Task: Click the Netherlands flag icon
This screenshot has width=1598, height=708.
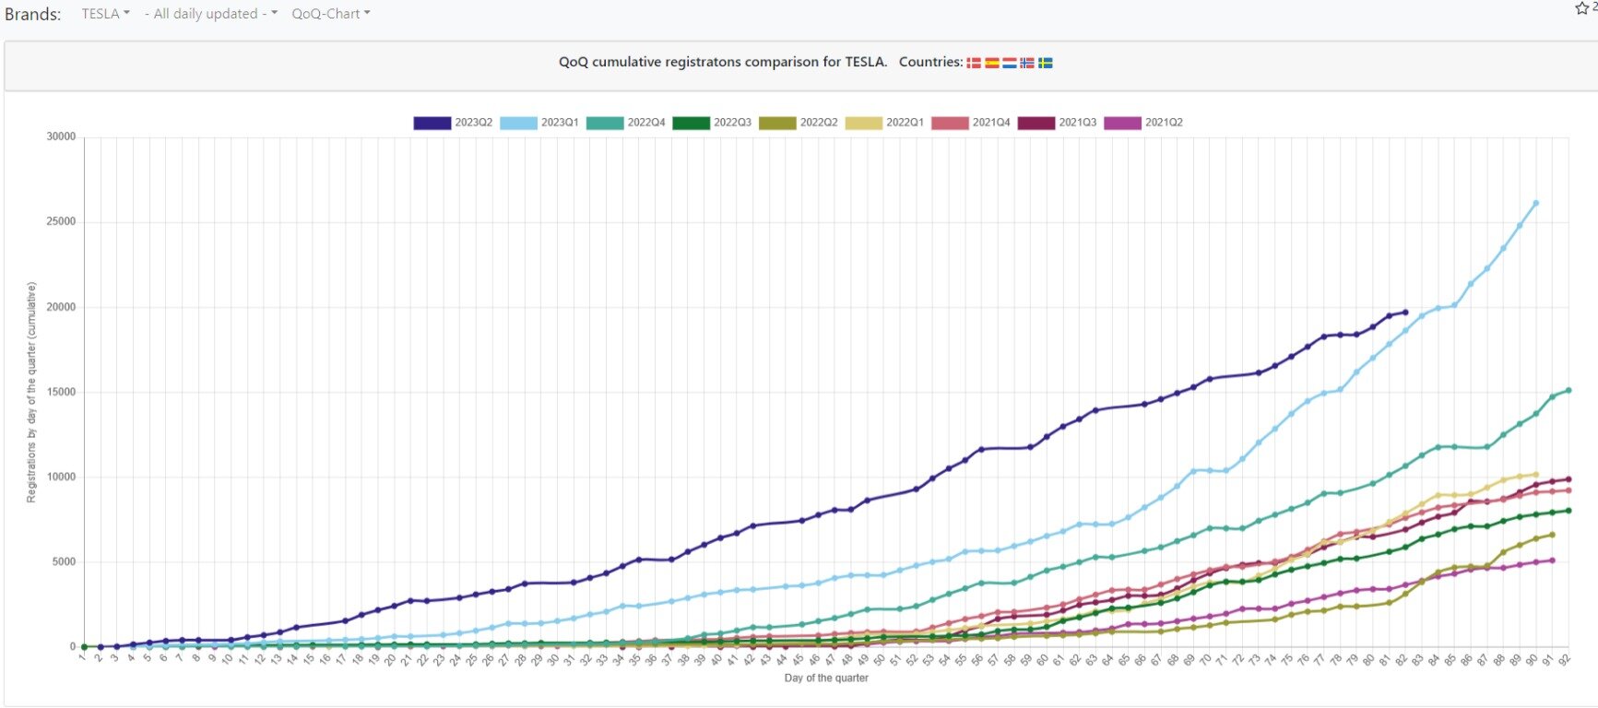Action: pos(1010,63)
